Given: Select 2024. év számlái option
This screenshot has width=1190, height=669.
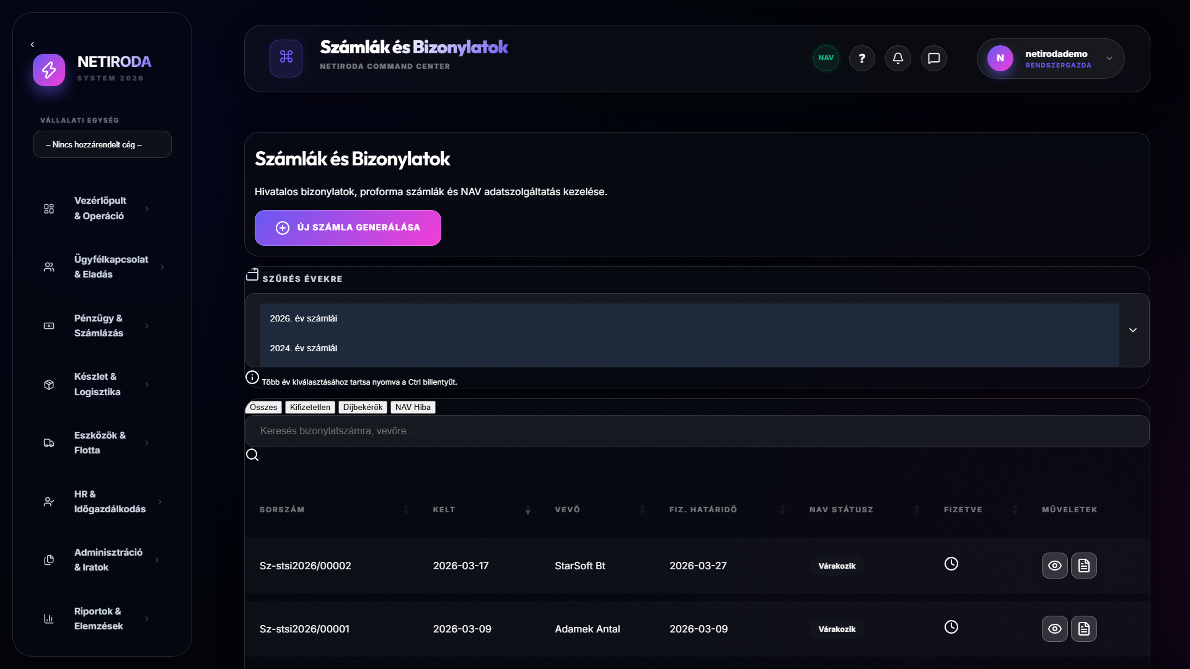Looking at the screenshot, I should click(x=689, y=348).
